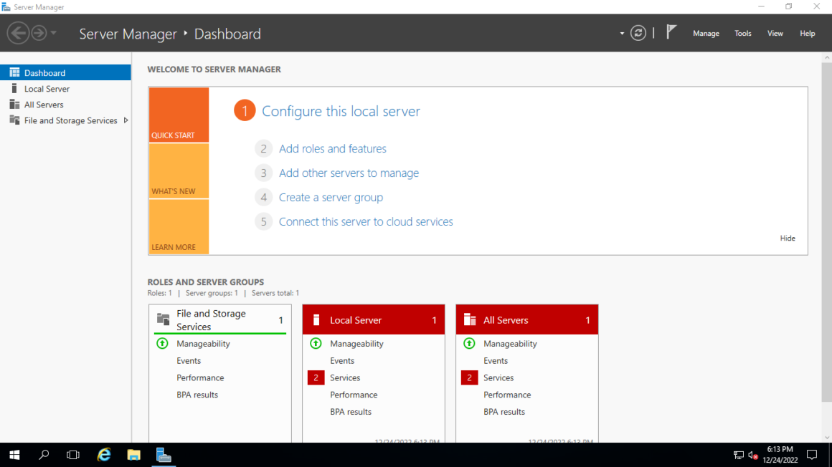Viewport: 832px width, 467px height.
Task: Open File Explorer from the taskbar
Action: [133, 455]
